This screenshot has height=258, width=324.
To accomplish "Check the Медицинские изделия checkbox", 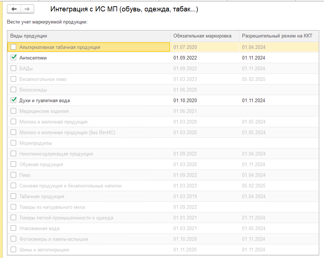I will (x=14, y=111).
